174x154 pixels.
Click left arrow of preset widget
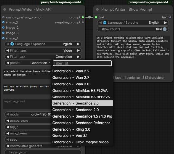(x=8, y=63)
